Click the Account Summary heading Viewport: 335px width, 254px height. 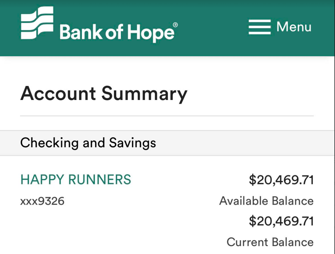pyautogui.click(x=104, y=94)
